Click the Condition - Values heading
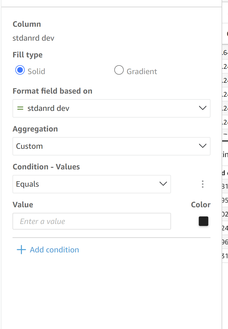 point(46,167)
